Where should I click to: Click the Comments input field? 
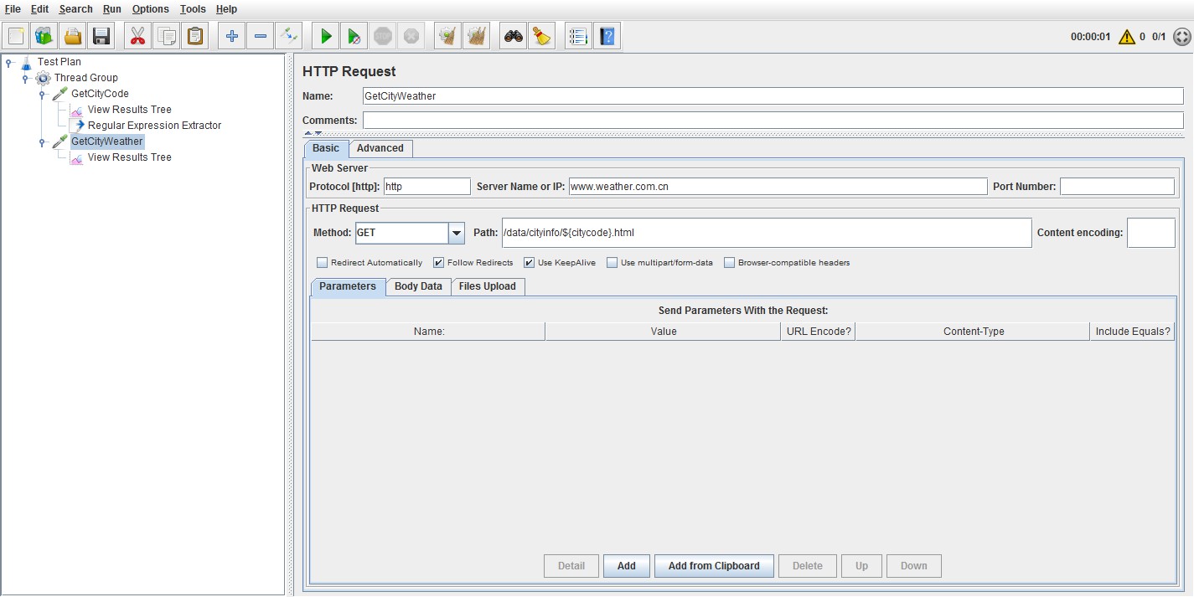click(773, 121)
